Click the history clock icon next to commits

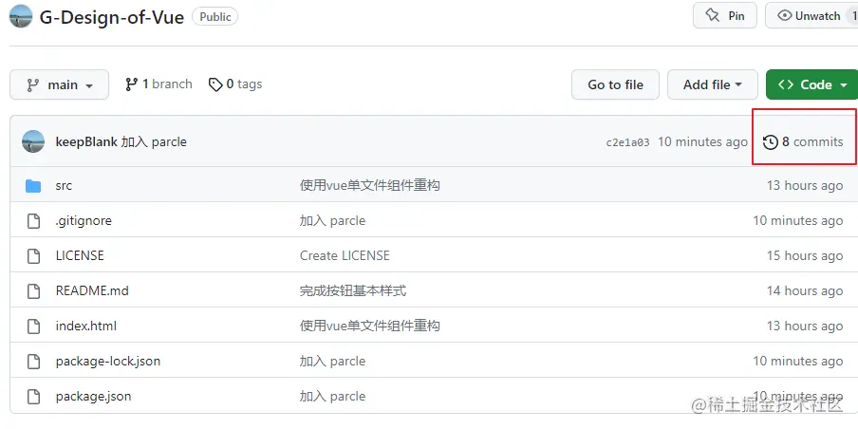(771, 142)
